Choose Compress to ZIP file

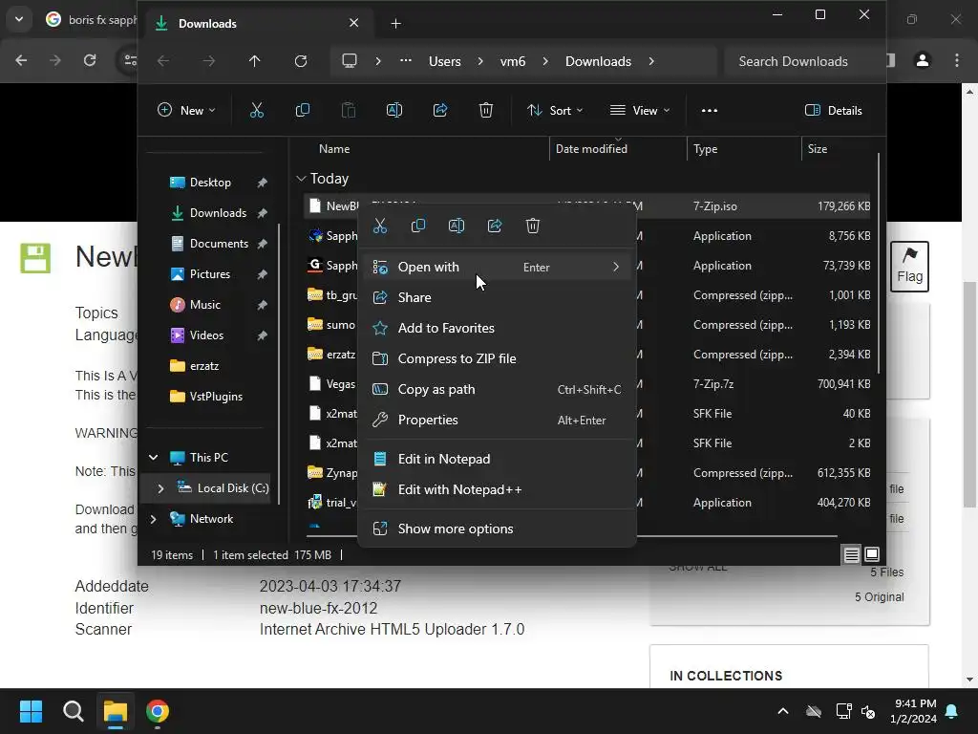[x=497, y=359]
